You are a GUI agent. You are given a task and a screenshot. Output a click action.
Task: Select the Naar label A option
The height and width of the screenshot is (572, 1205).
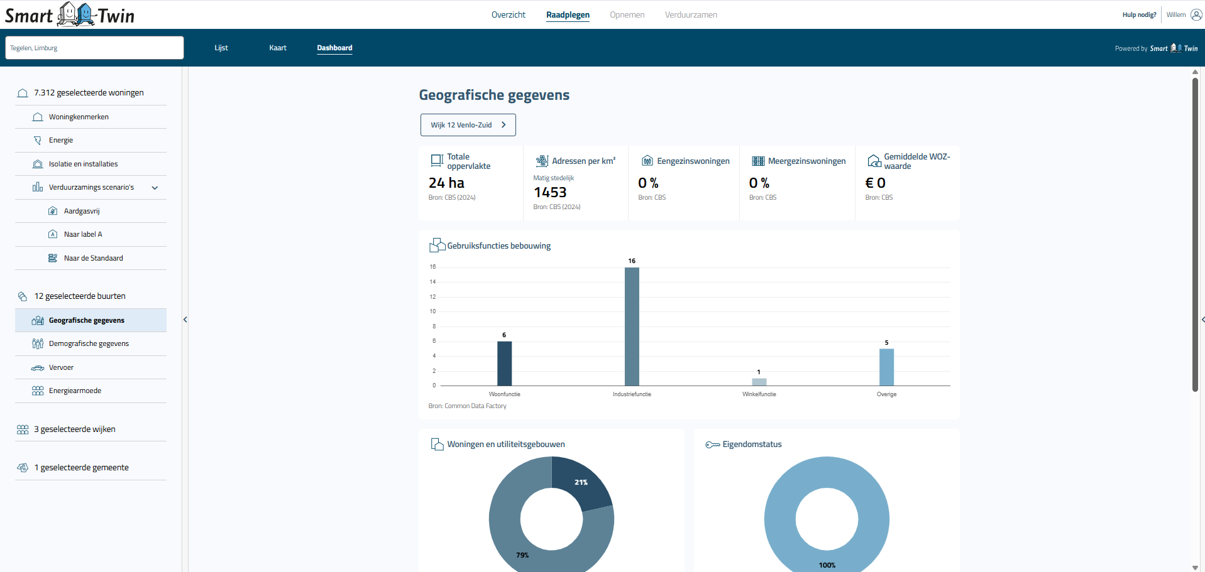(82, 234)
